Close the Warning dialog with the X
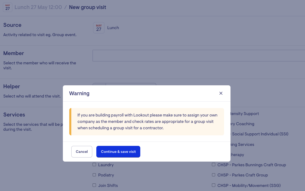The height and width of the screenshot is (191, 305). click(x=221, y=93)
